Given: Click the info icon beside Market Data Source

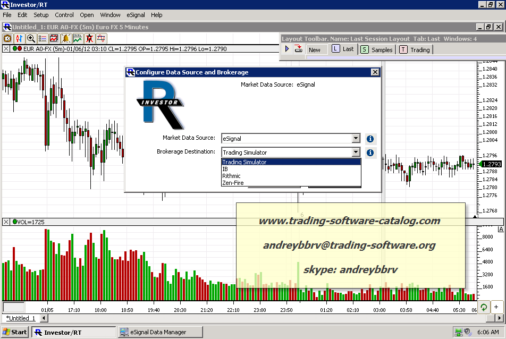Looking at the screenshot, I should coord(370,139).
